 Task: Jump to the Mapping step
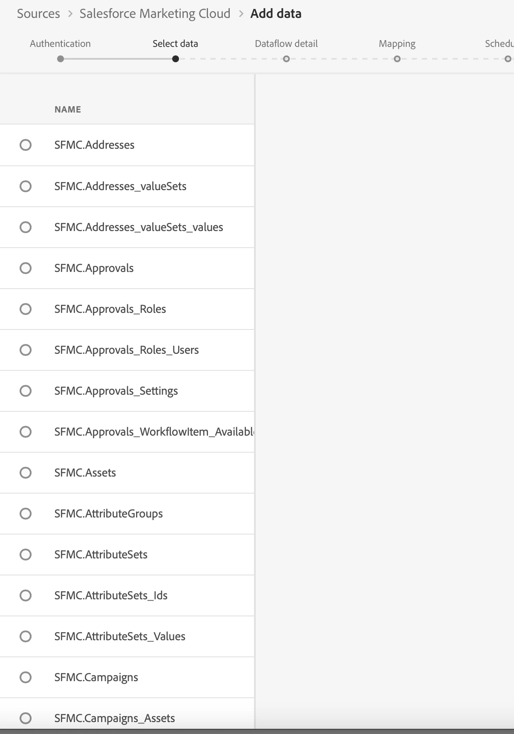point(397,43)
